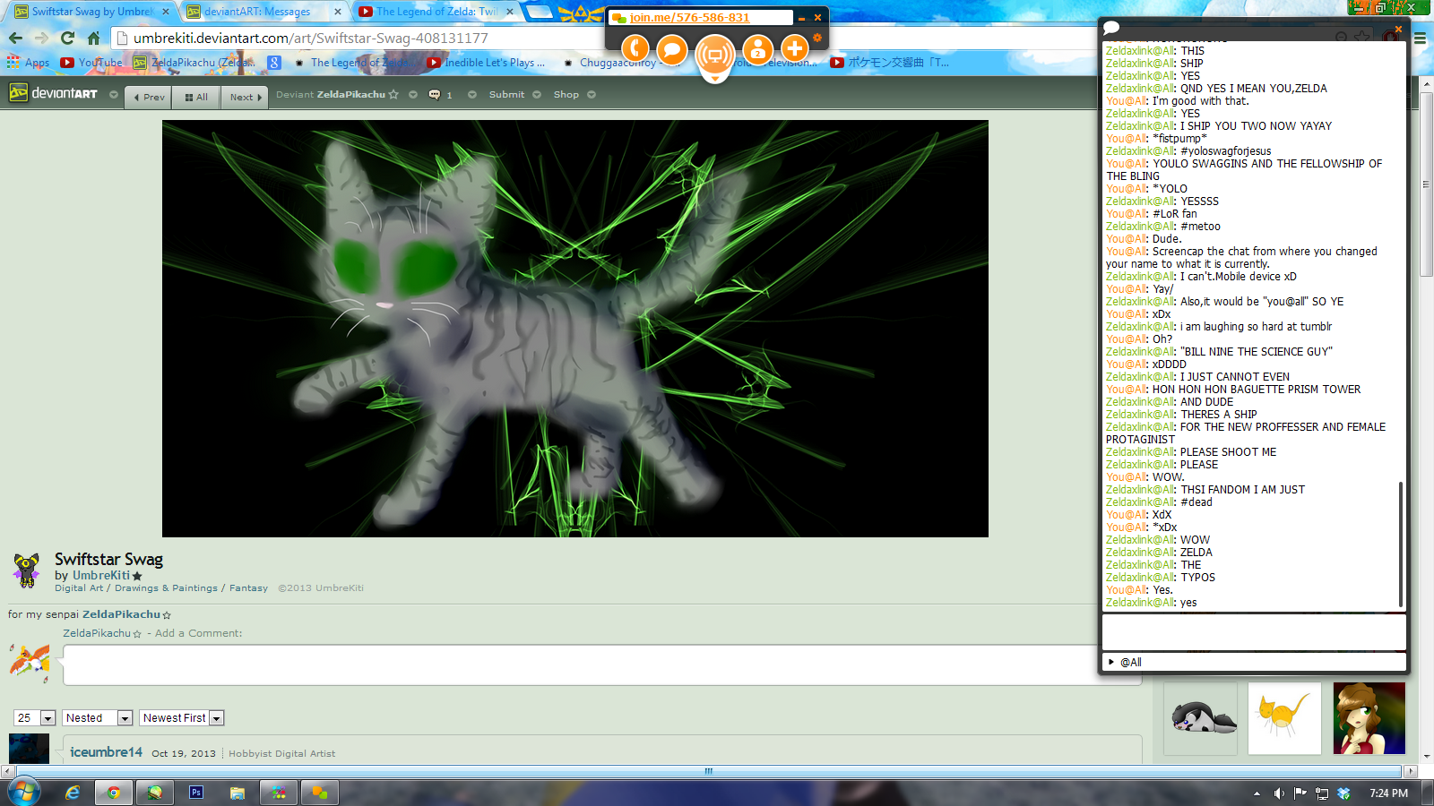Image resolution: width=1434 pixels, height=806 pixels.
Task: Expand the Shop dropdown arrow
Action: [x=592, y=94]
